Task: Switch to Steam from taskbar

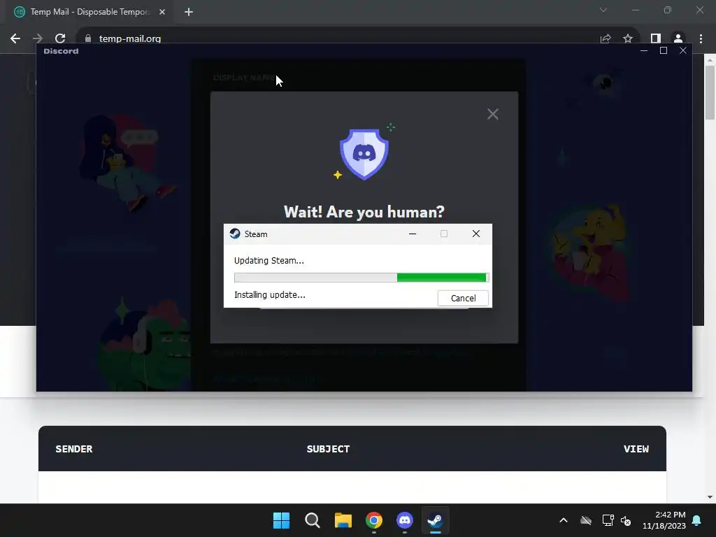Action: (435, 520)
